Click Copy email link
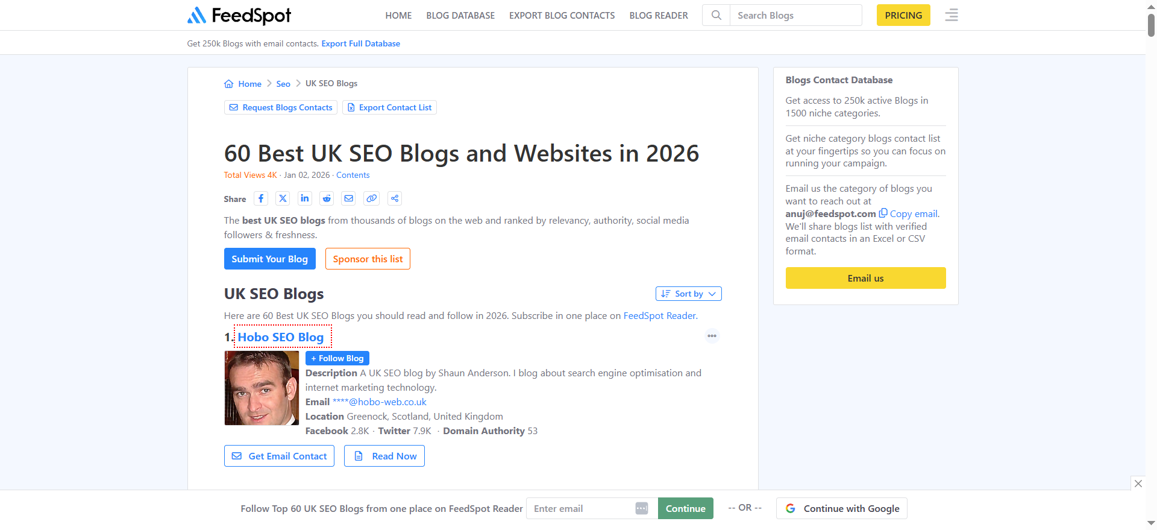This screenshot has height=530, width=1157. point(914,213)
